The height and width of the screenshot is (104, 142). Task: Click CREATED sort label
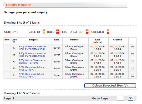[98, 32]
